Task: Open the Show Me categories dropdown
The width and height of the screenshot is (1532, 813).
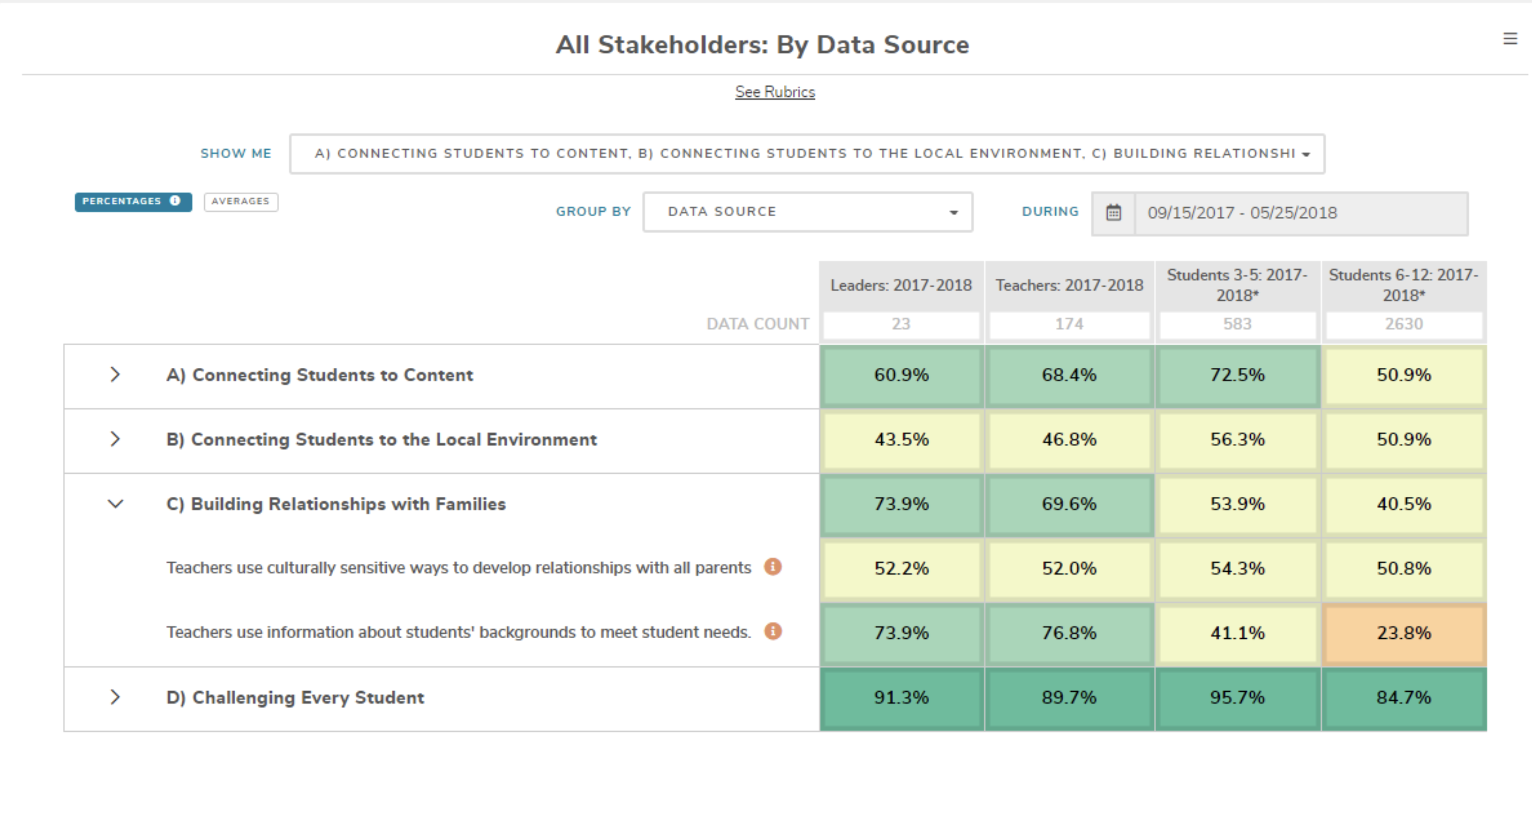Action: tap(807, 154)
